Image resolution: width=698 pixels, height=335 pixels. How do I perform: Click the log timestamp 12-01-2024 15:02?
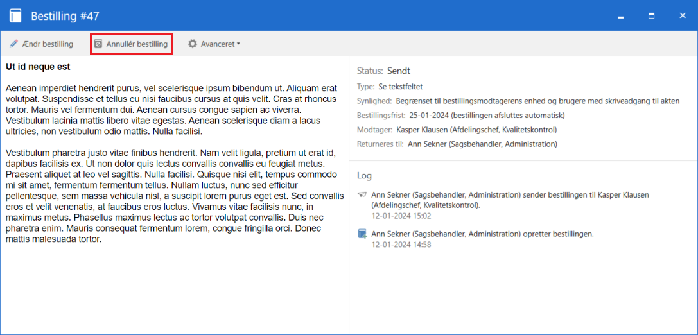401,216
